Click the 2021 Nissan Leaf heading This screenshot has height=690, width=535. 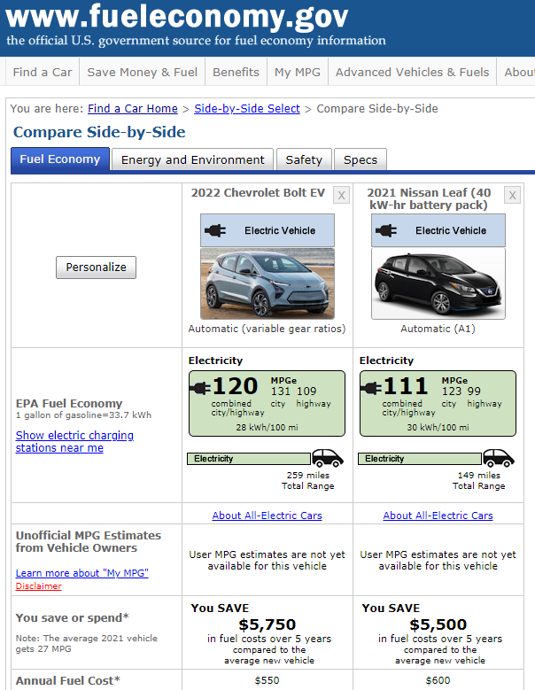(429, 199)
